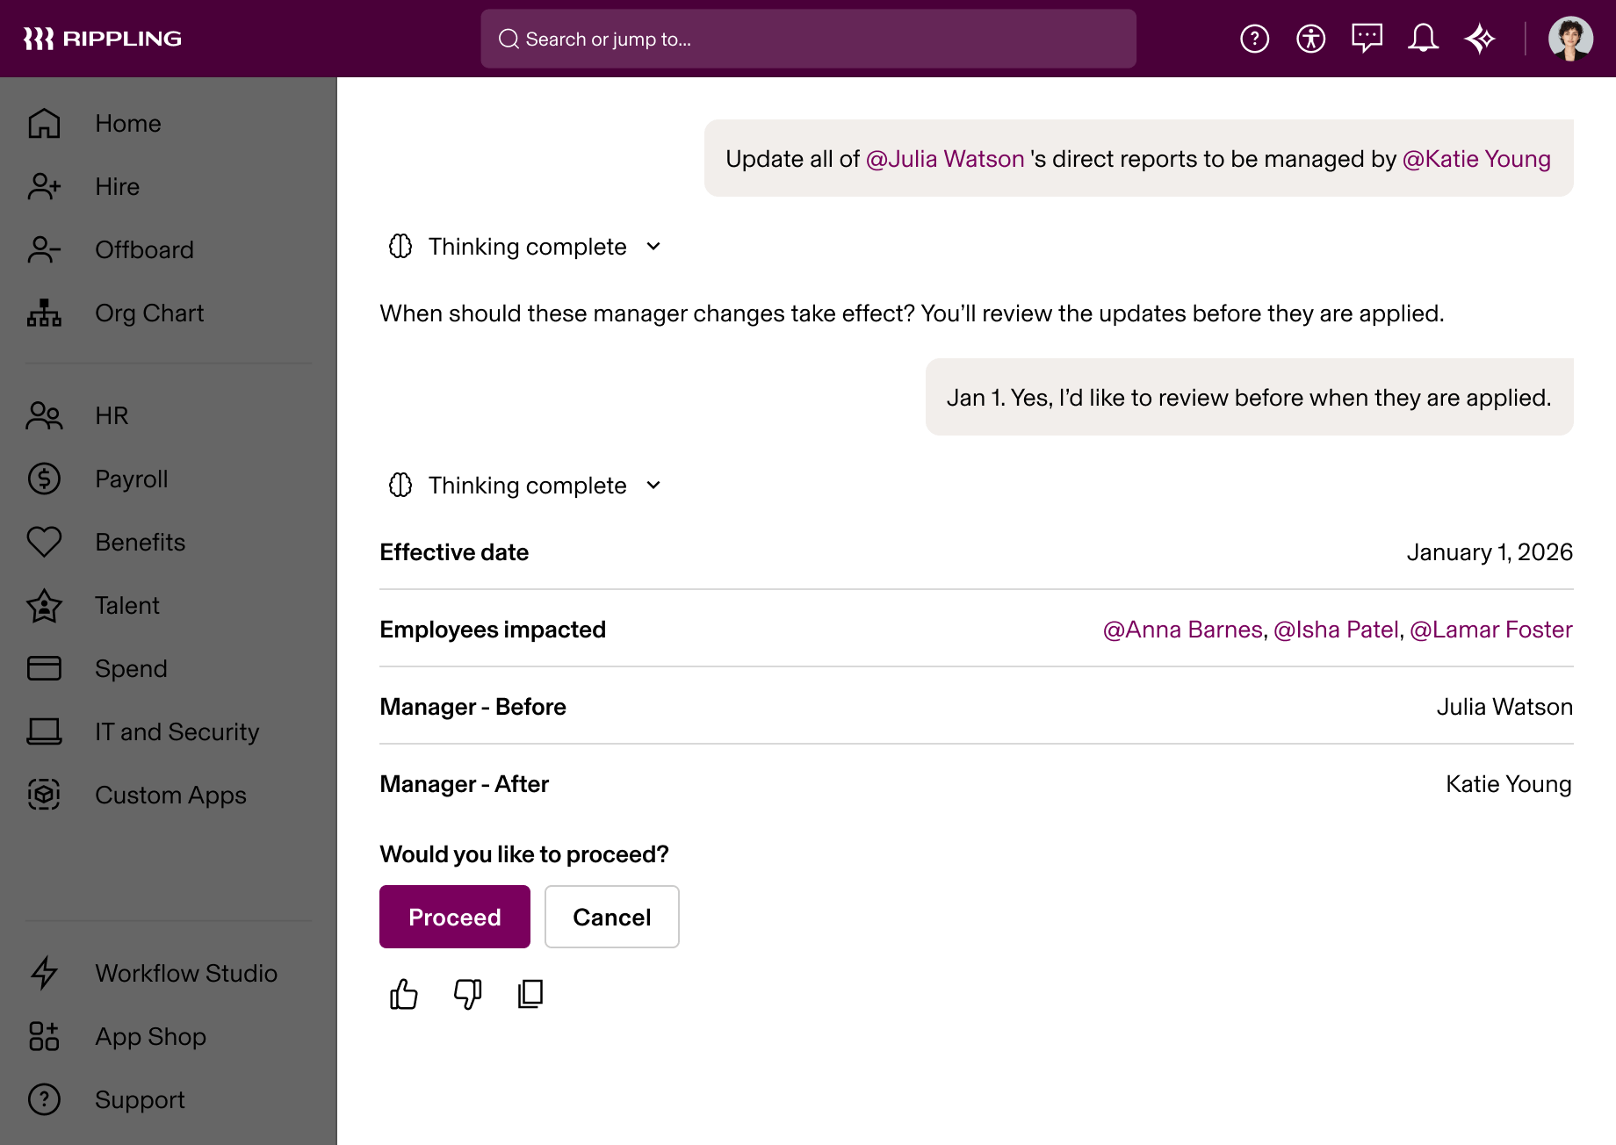This screenshot has width=1616, height=1145.
Task: Open the help question mark icon in header
Action: point(1254,39)
